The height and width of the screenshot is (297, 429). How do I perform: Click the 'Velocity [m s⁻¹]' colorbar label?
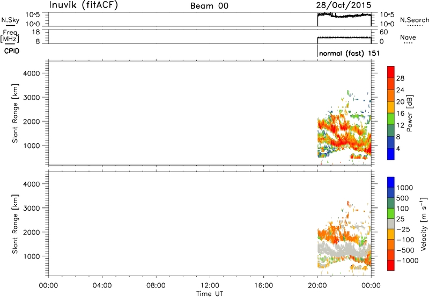424,224
